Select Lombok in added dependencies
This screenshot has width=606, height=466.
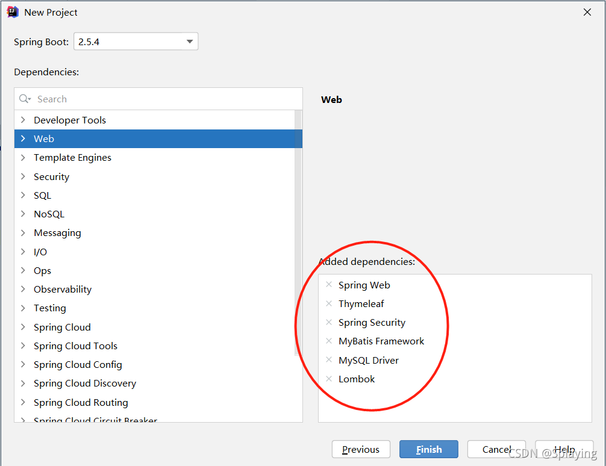357,379
